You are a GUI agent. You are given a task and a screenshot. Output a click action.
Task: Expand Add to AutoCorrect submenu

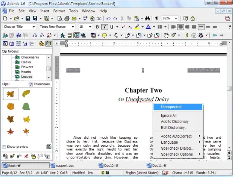click(x=178, y=136)
